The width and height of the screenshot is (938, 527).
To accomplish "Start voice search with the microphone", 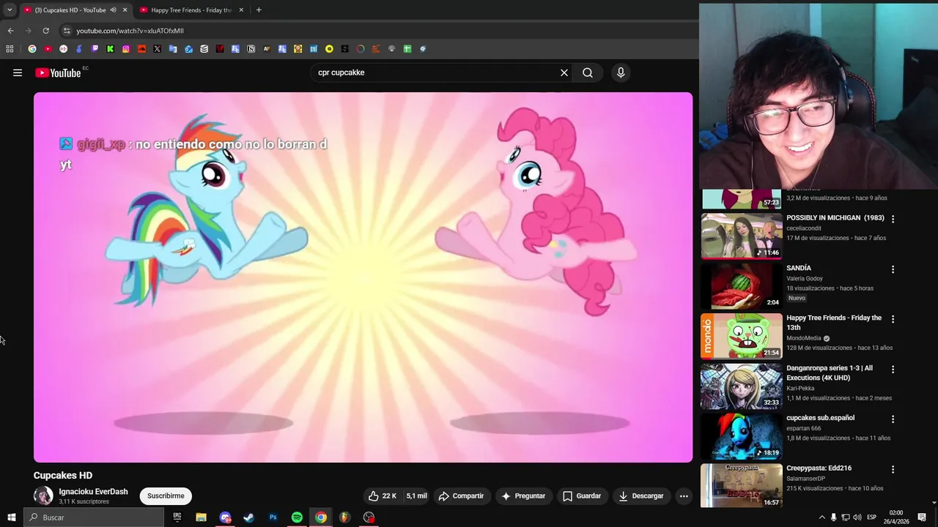I will [x=621, y=72].
